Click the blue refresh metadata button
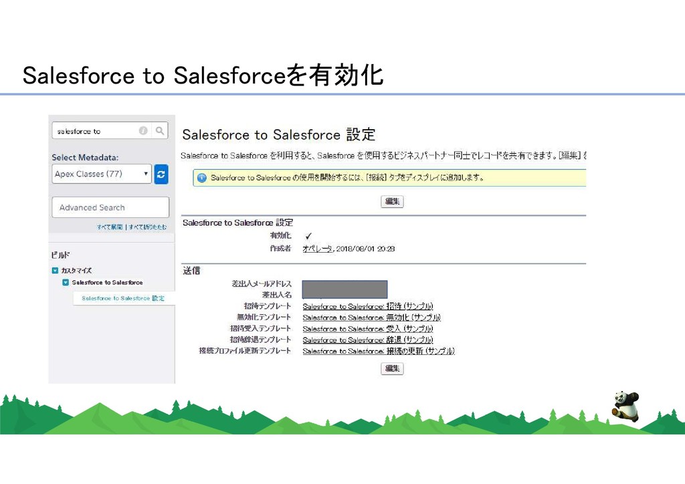Image resolution: width=685 pixels, height=484 pixels. [161, 174]
